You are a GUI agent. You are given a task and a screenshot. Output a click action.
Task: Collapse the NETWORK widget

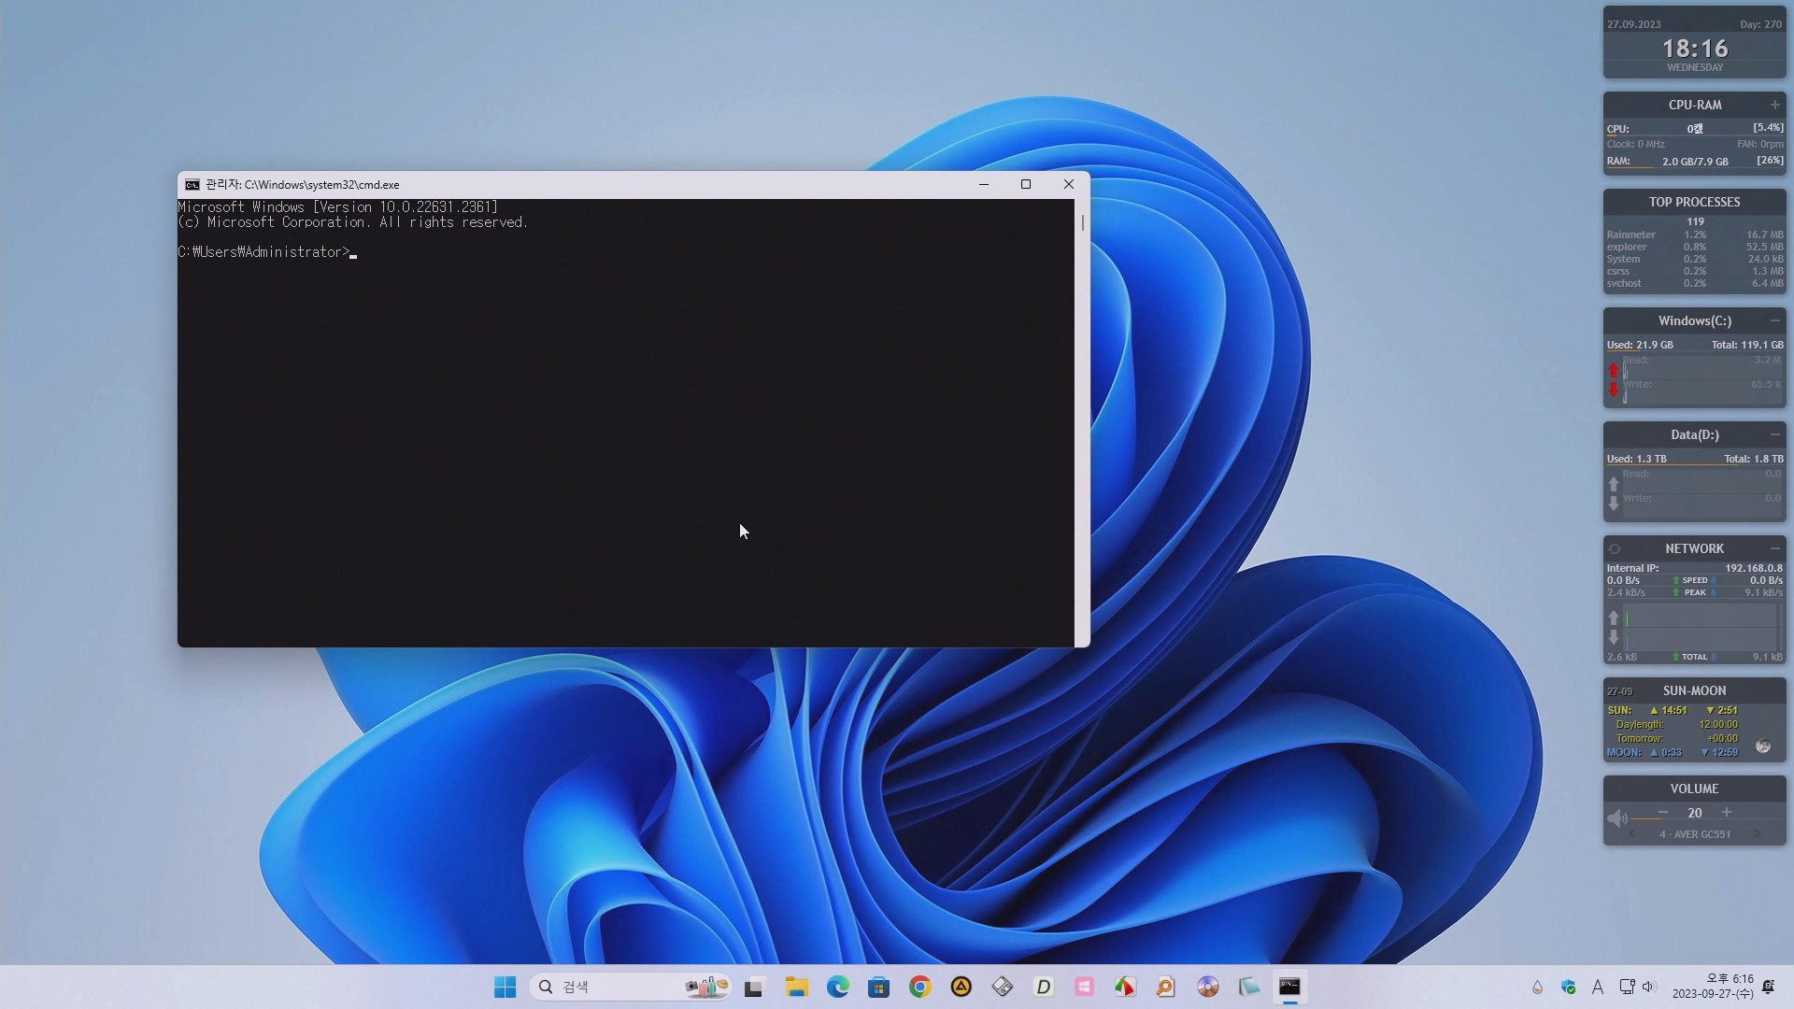1774,548
